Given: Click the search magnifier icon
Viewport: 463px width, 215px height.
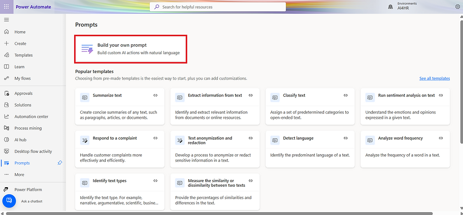Looking at the screenshot, I should [x=157, y=7].
